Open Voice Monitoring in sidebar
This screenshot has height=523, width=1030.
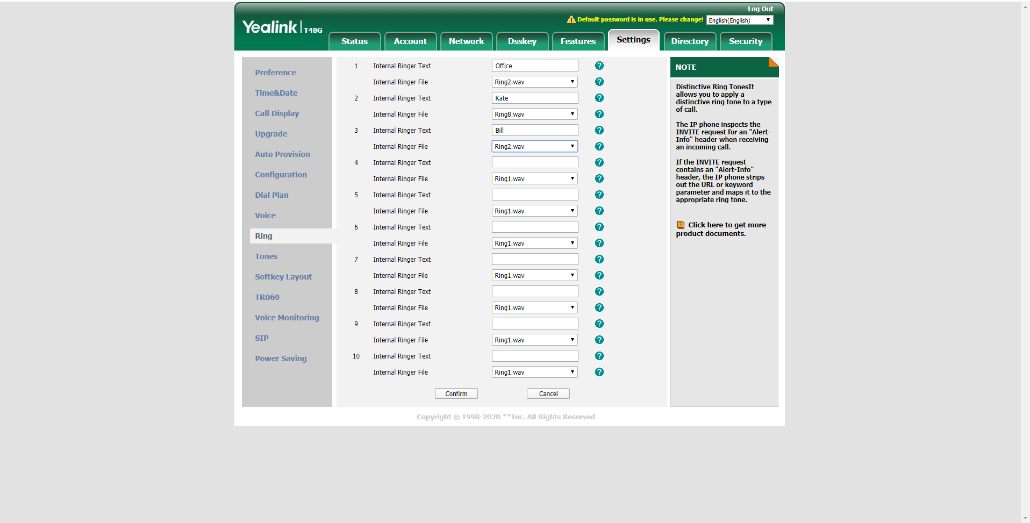pos(287,318)
